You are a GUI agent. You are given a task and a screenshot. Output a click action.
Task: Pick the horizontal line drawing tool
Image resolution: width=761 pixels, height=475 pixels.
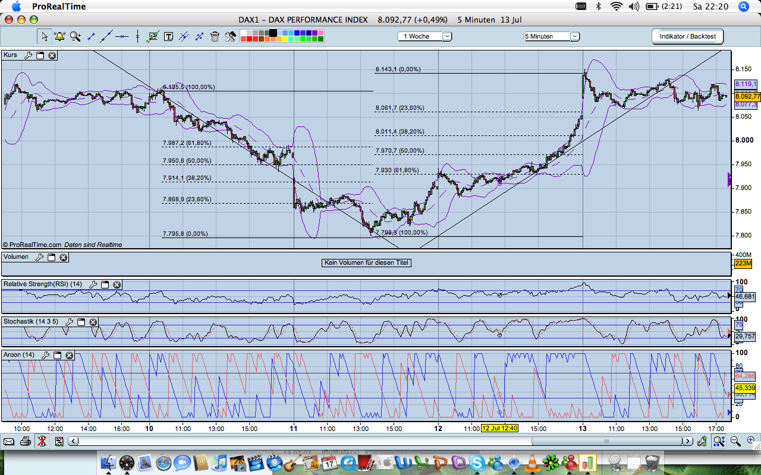pyautogui.click(x=122, y=36)
